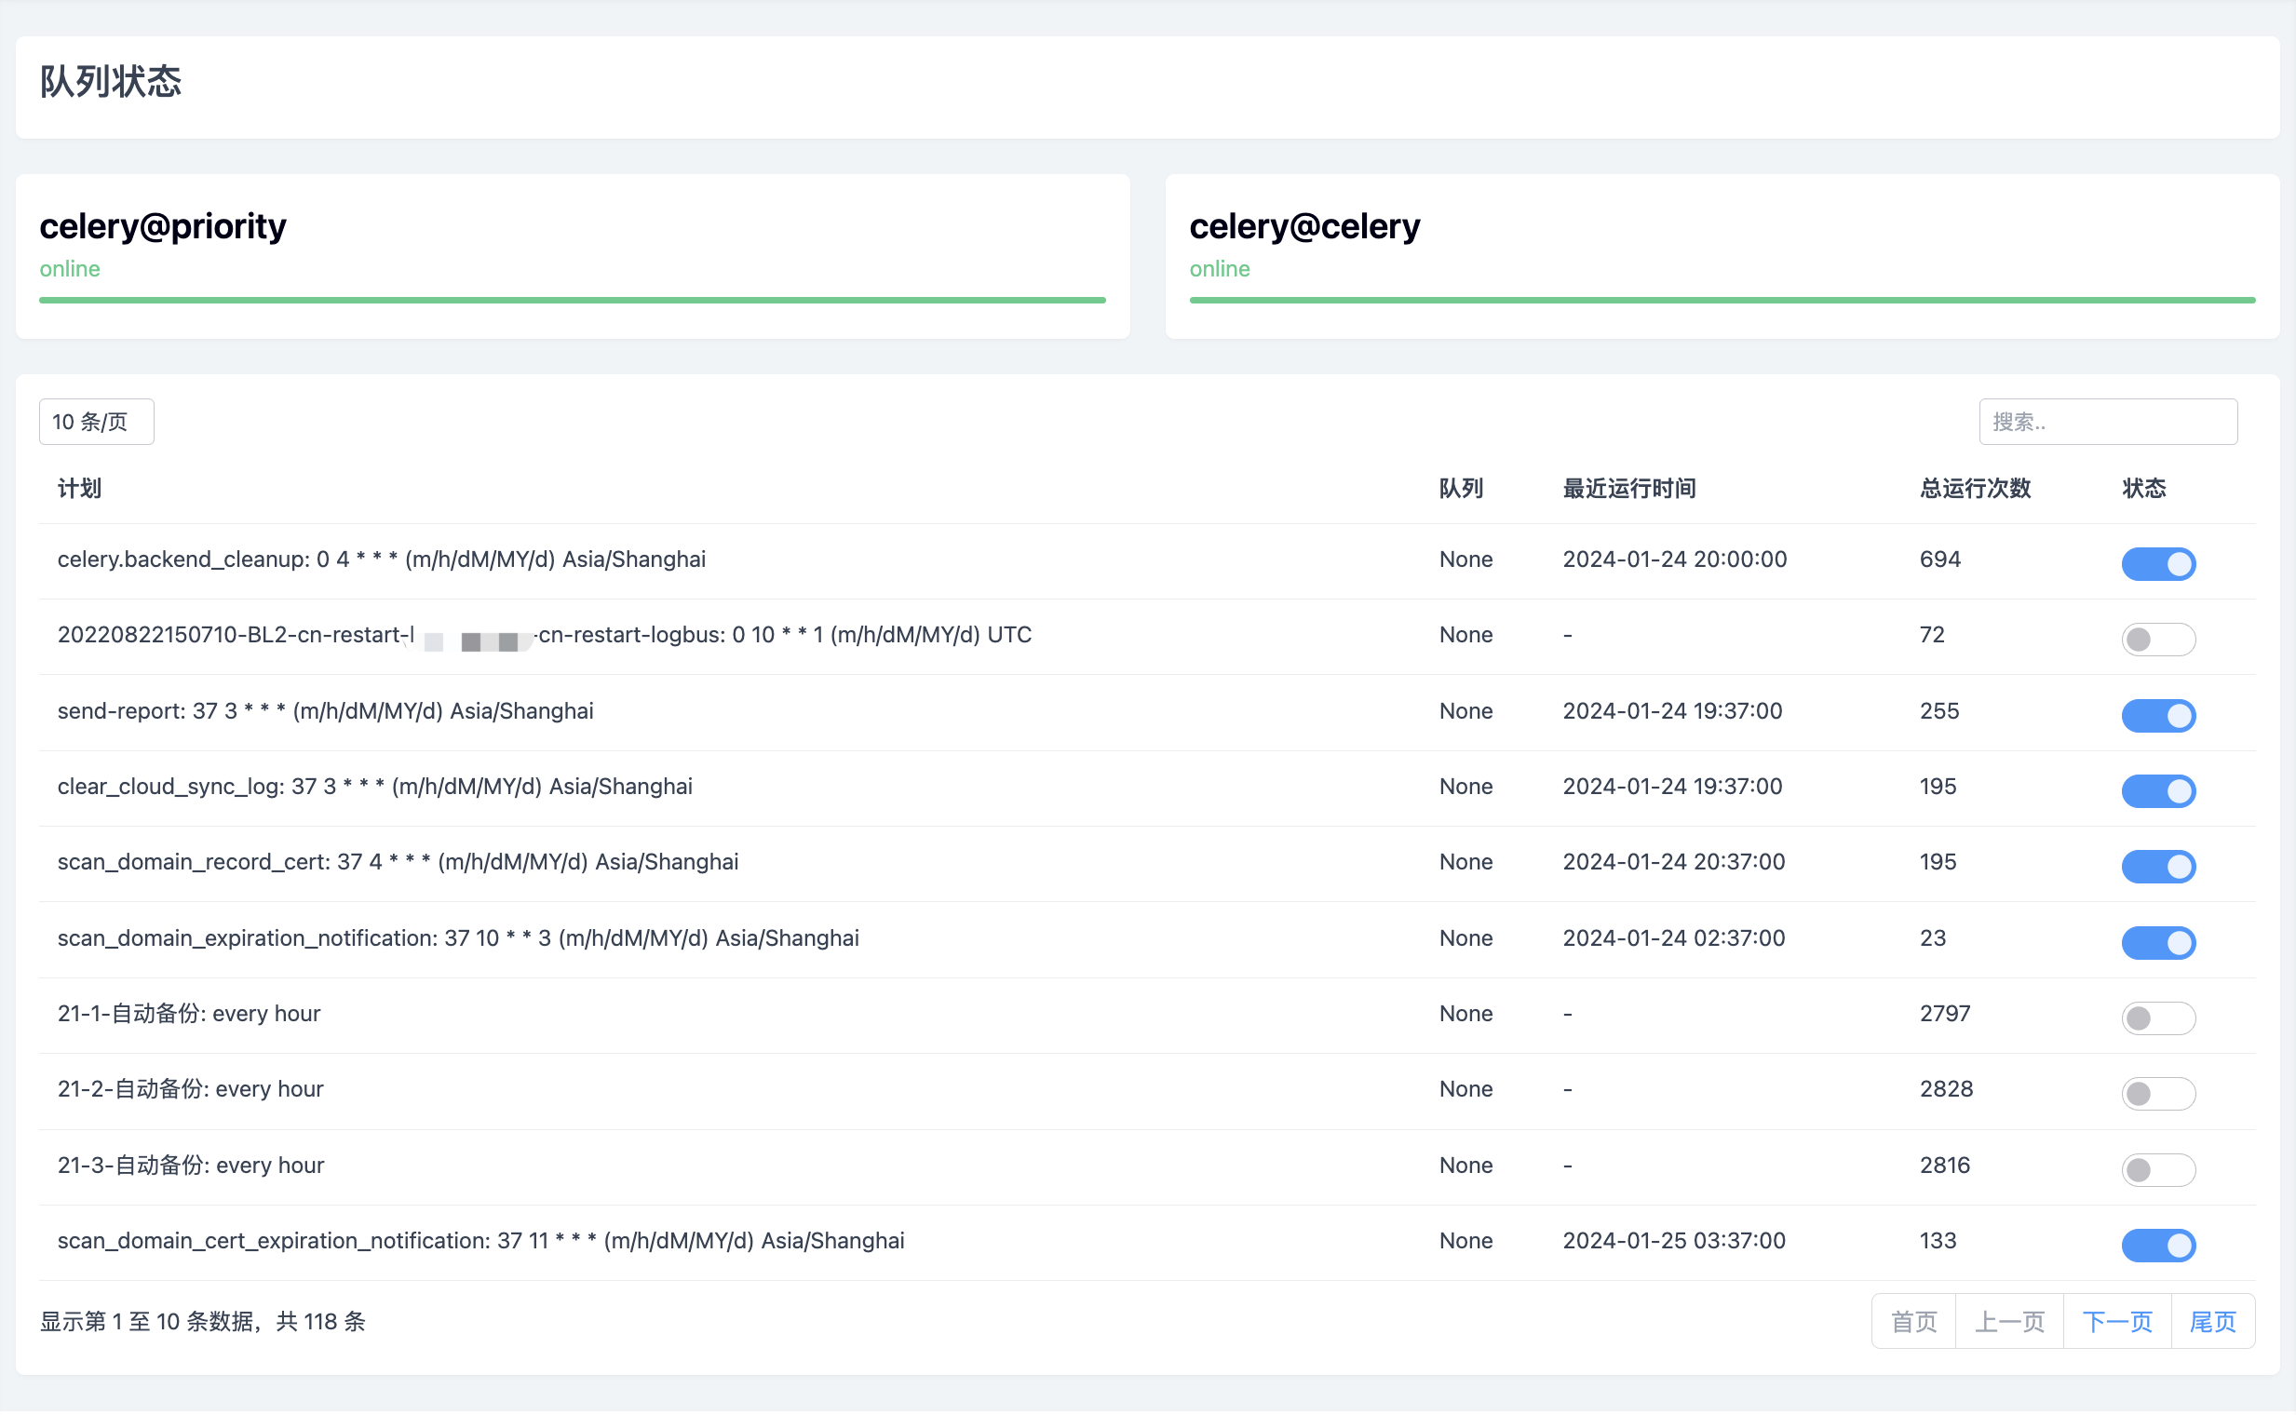
Task: Sort by the 最近运行时间 column header
Action: pos(1628,489)
